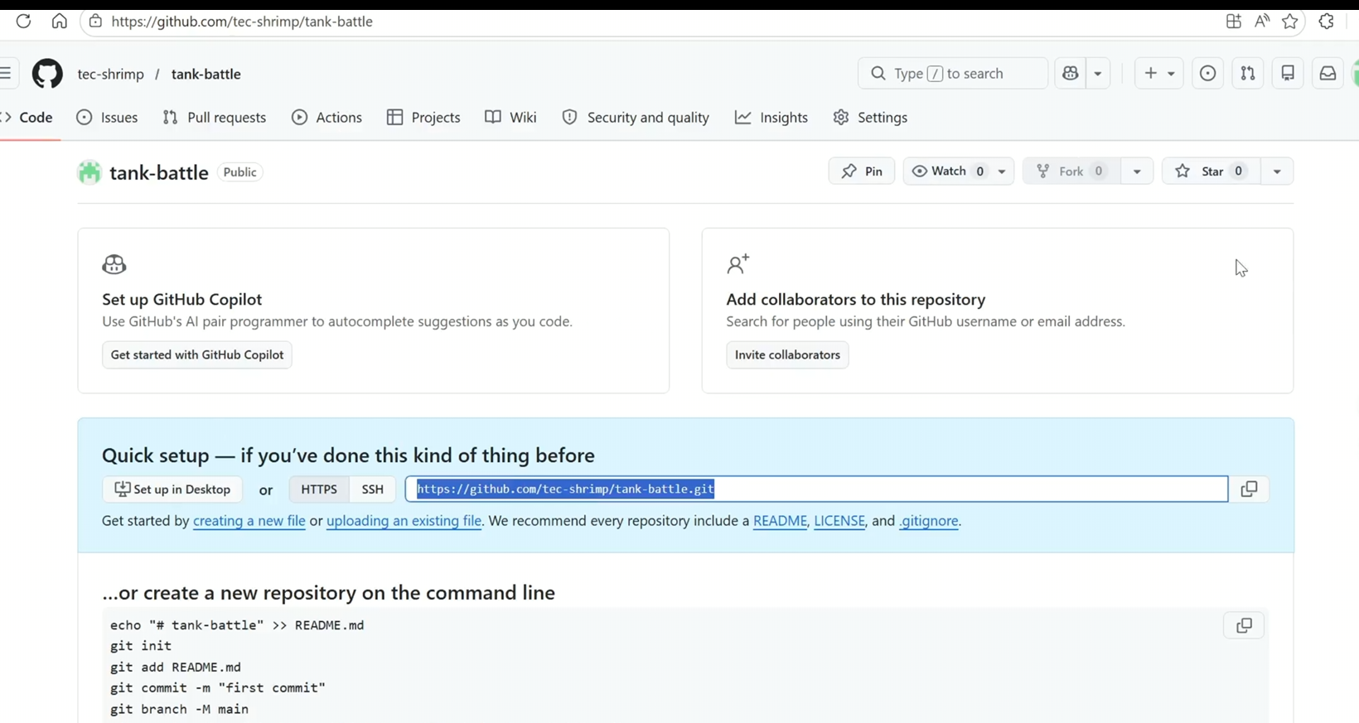This screenshot has height=723, width=1359.
Task: Switch clone protocol to SSH
Action: [372, 489]
